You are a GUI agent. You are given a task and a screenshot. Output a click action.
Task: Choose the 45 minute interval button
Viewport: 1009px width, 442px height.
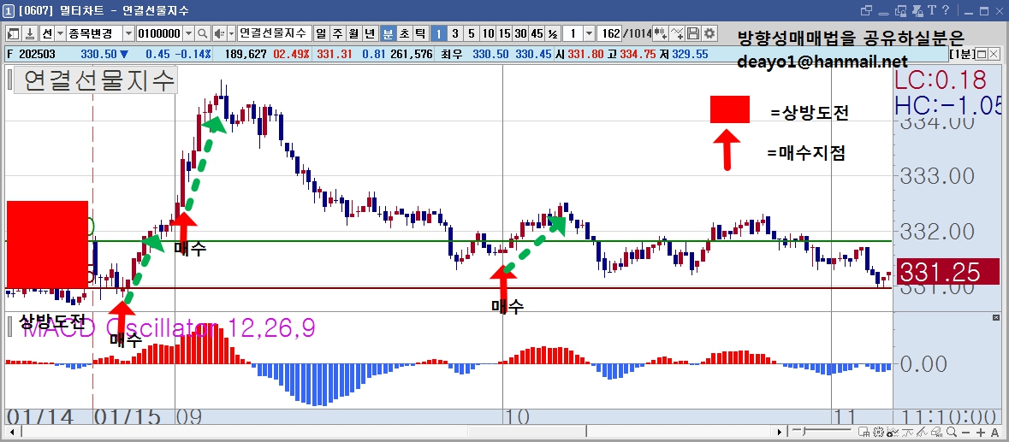(x=537, y=33)
